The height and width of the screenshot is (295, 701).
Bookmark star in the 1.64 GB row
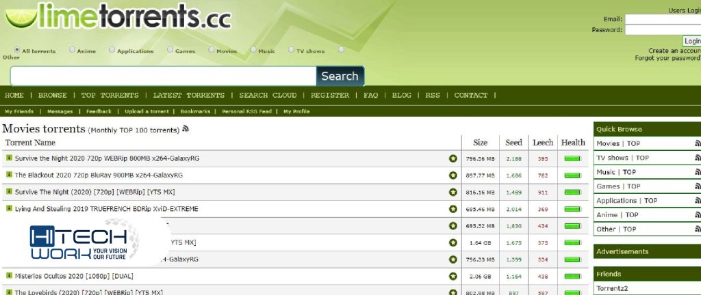(453, 243)
